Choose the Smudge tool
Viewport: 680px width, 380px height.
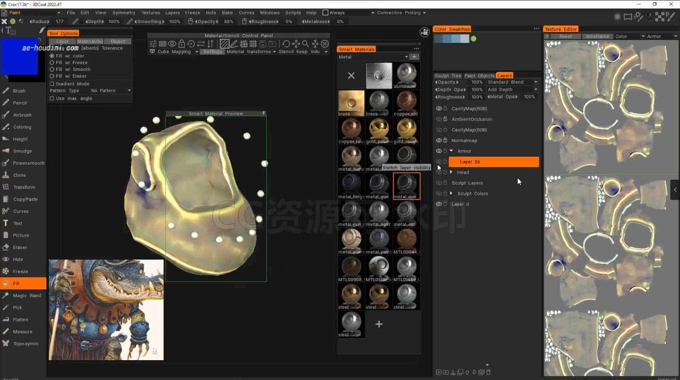(22, 151)
